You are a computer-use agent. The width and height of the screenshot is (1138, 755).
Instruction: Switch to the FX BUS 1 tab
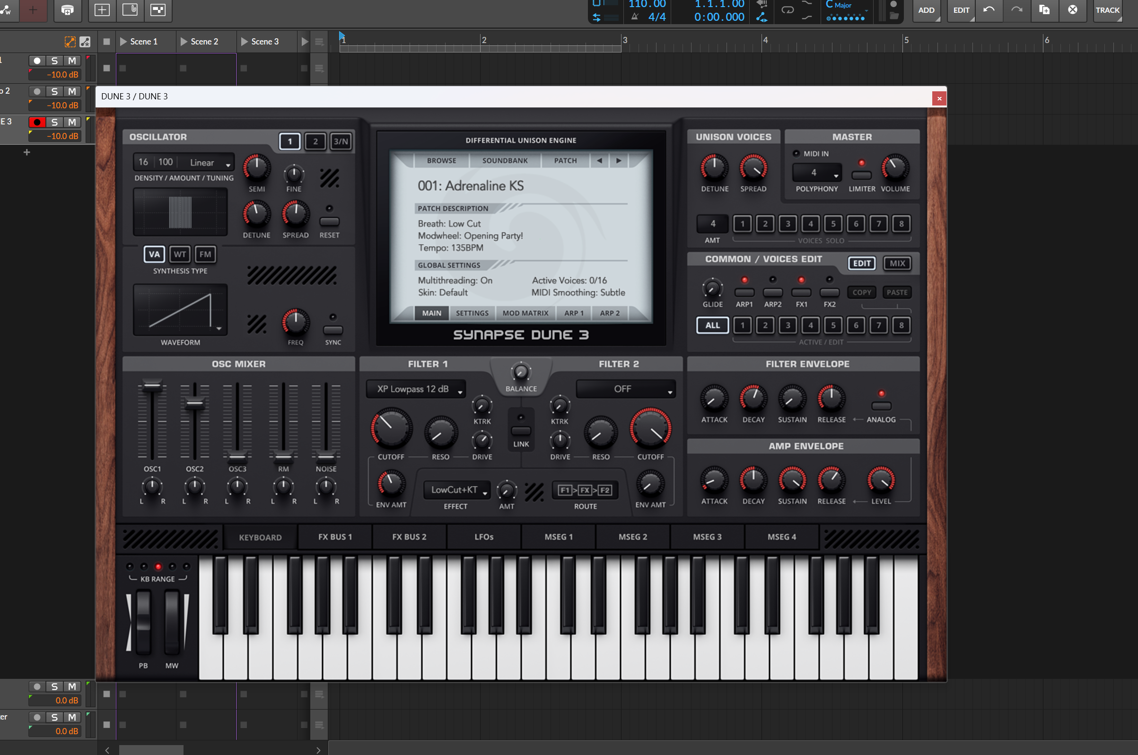(x=335, y=537)
